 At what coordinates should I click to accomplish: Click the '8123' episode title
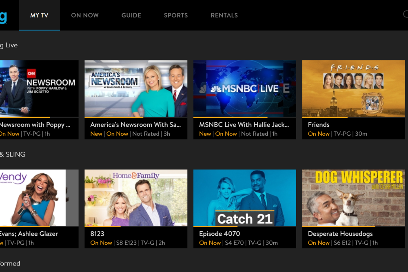click(98, 234)
